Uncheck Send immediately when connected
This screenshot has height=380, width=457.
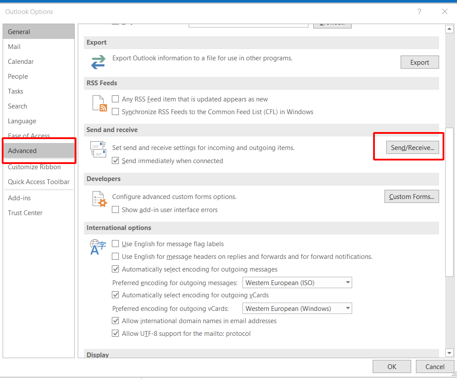tap(115, 160)
